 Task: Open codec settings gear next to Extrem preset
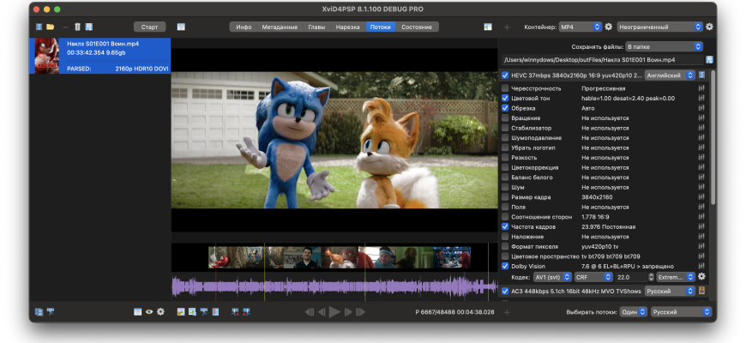pos(701,276)
